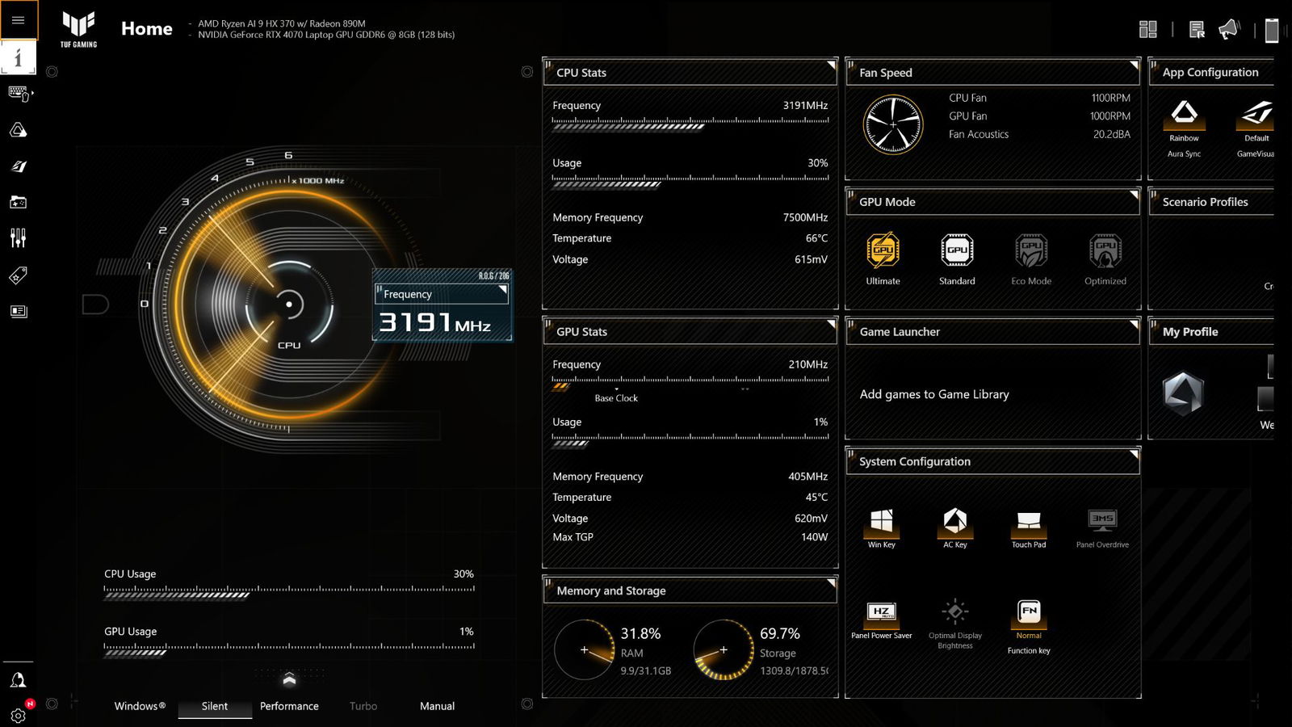Expand the GPU Mode panel corner arrow
This screenshot has width=1292, height=727.
[x=1134, y=195]
